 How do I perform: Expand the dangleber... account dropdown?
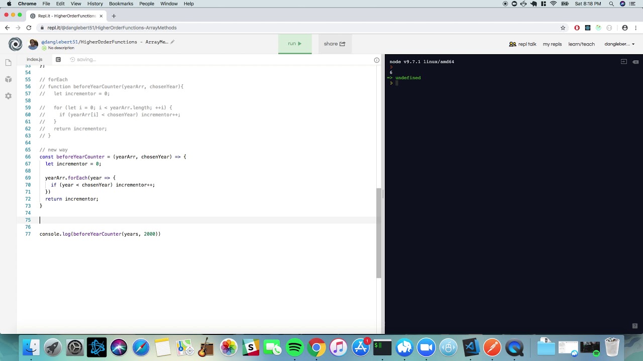tap(619, 44)
